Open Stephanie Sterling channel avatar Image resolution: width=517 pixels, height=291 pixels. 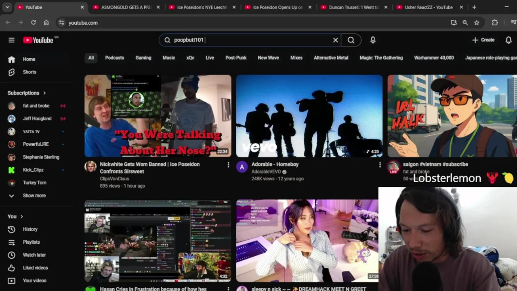[x=11, y=157]
